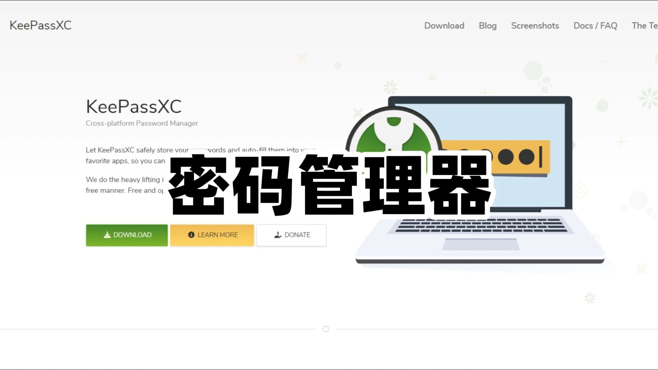The width and height of the screenshot is (658, 370).
Task: Open the Download navigation menu item
Action: point(444,26)
